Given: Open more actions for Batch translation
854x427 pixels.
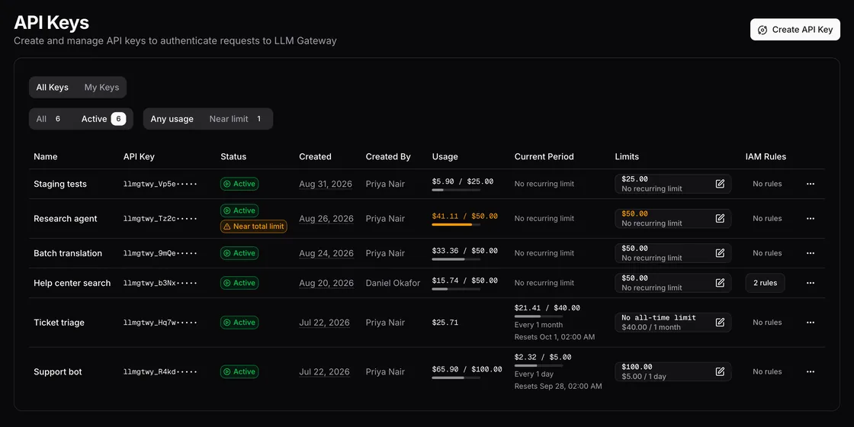Looking at the screenshot, I should 811,253.
